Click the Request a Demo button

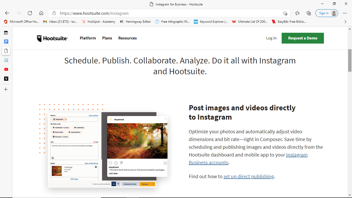pyautogui.click(x=303, y=38)
